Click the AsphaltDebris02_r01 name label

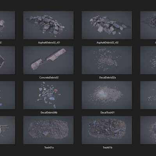49,43
